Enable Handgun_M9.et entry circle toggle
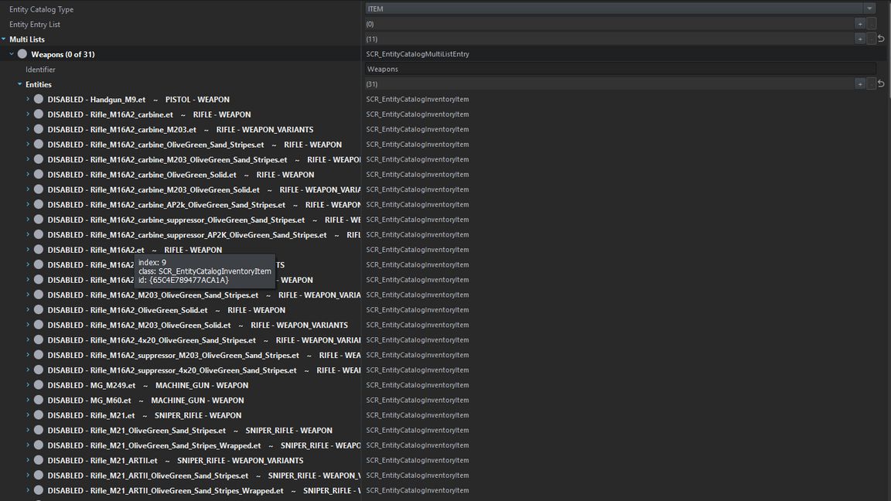The width and height of the screenshot is (891, 501). (39, 100)
